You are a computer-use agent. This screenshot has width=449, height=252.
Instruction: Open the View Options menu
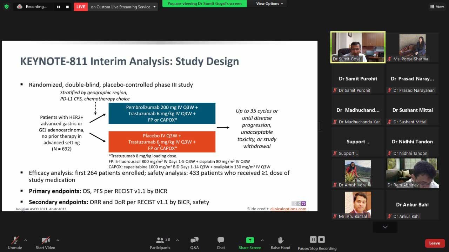(x=270, y=4)
